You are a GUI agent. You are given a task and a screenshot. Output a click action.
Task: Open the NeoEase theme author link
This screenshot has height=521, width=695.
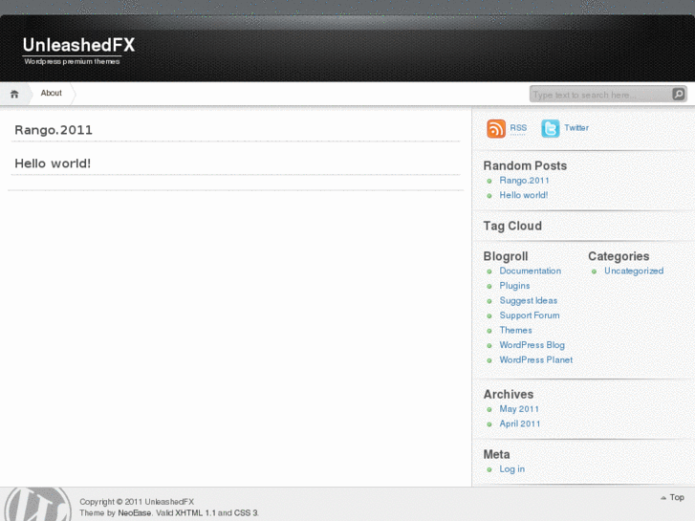[134, 513]
